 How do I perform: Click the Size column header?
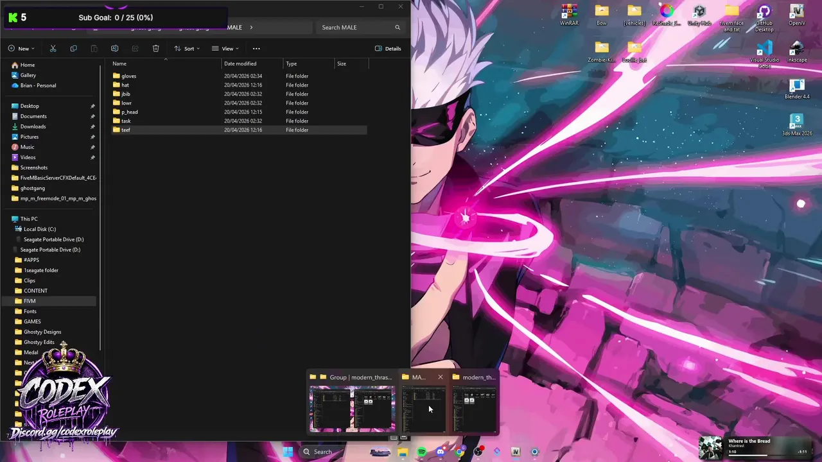pos(351,64)
